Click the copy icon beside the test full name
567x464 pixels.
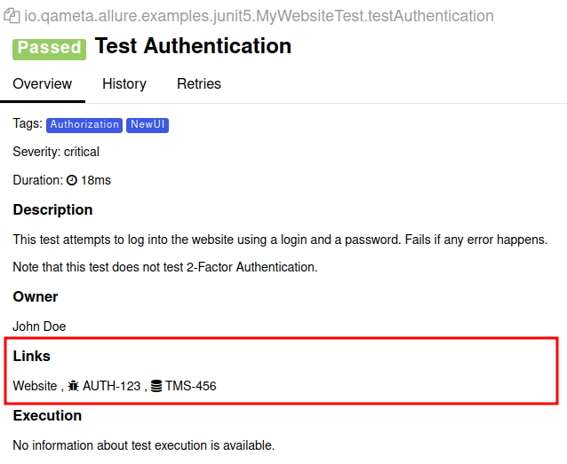[12, 16]
